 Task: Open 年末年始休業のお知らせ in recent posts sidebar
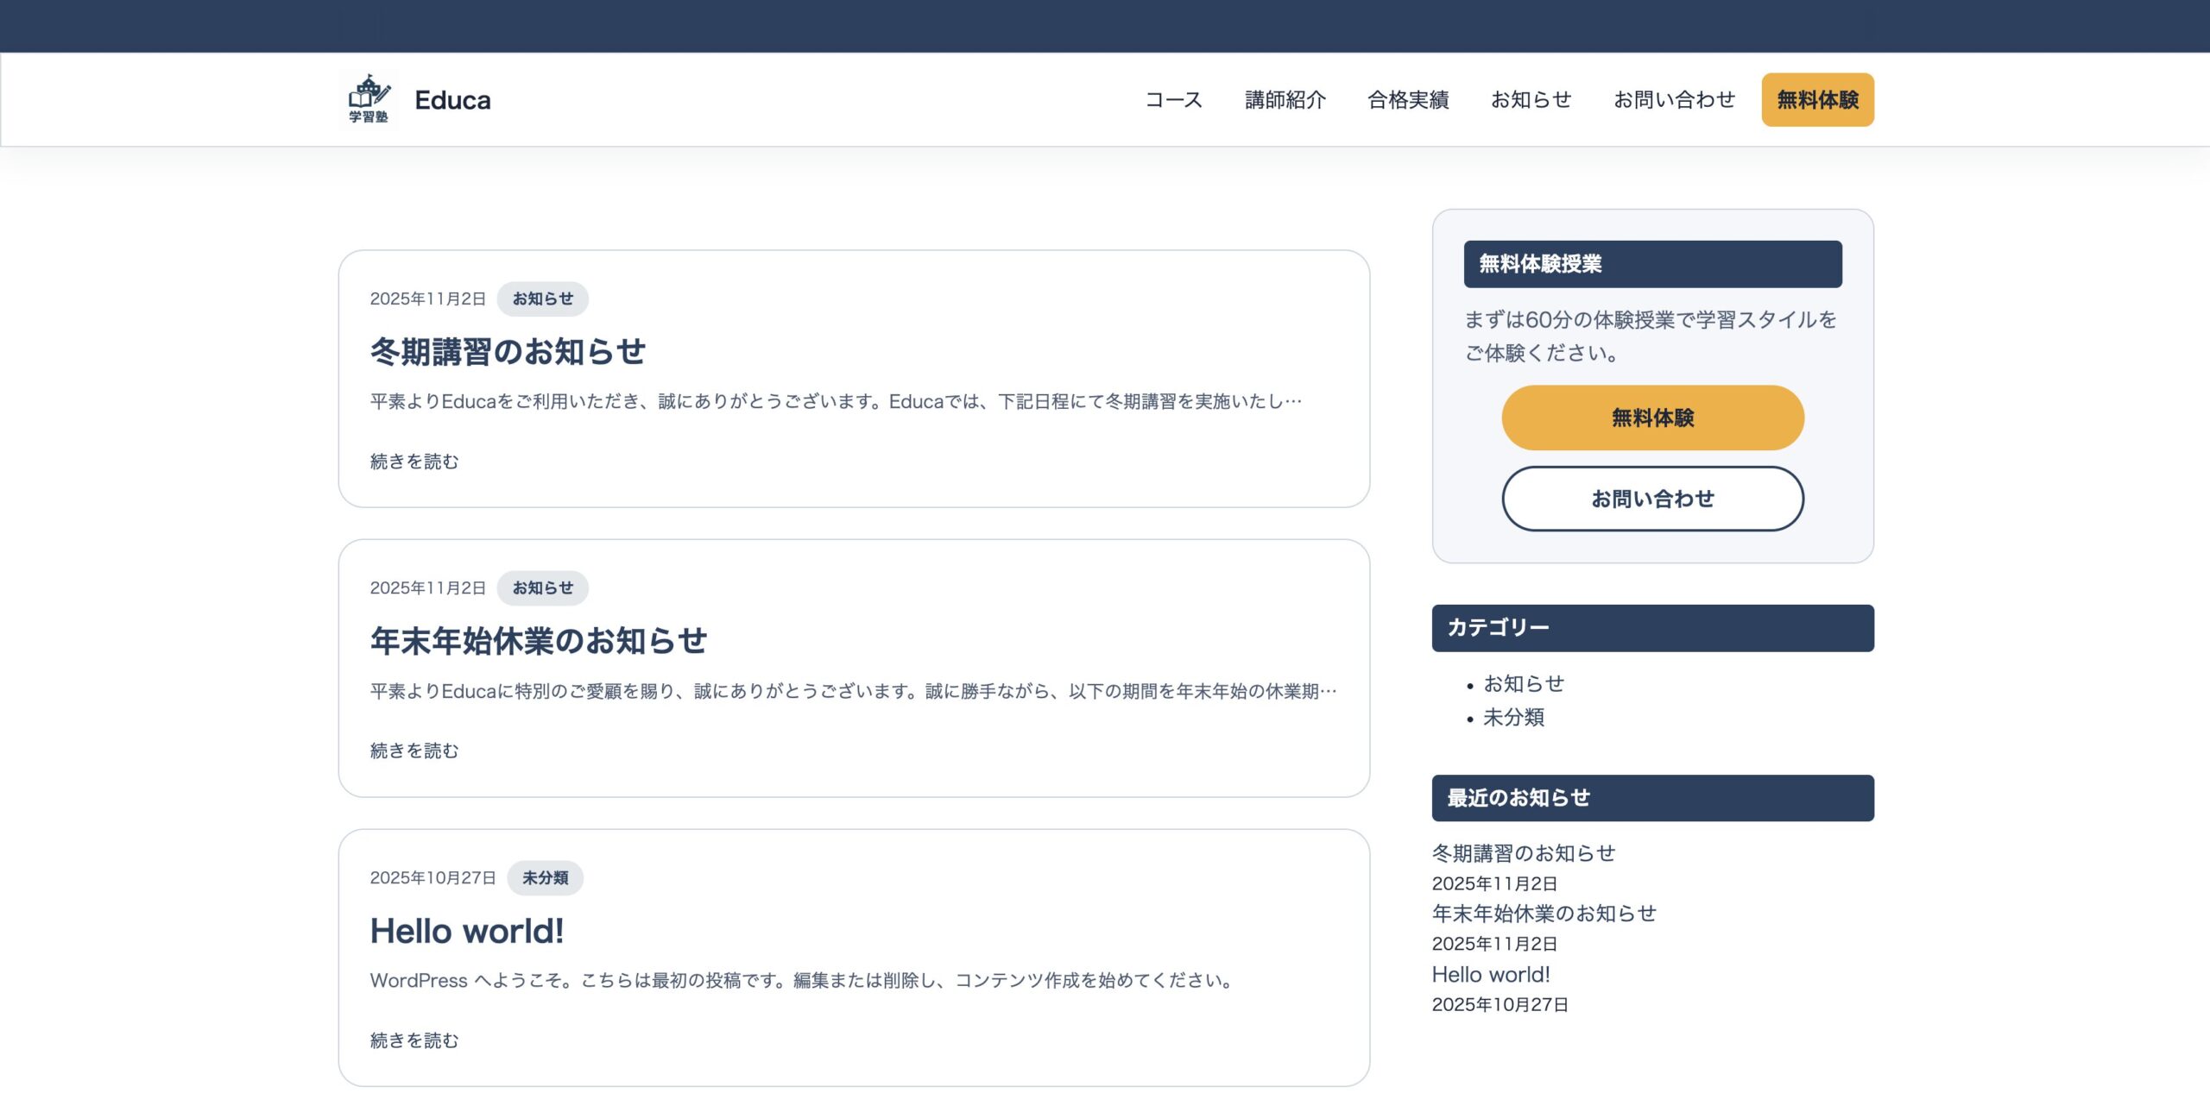[1544, 913]
